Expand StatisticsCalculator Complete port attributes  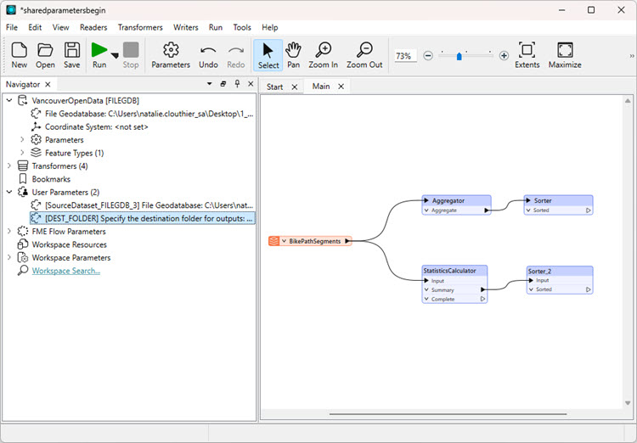click(x=426, y=300)
